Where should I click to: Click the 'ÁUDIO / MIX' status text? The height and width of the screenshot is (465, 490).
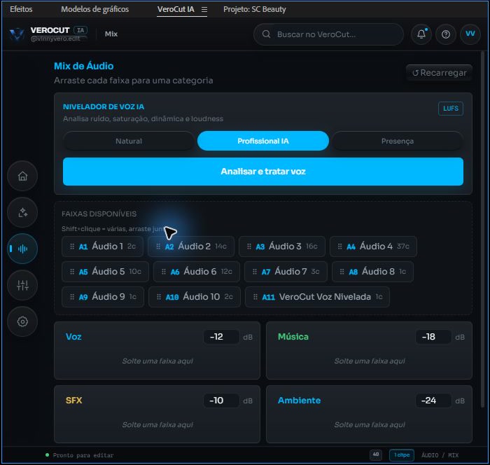pos(440,455)
